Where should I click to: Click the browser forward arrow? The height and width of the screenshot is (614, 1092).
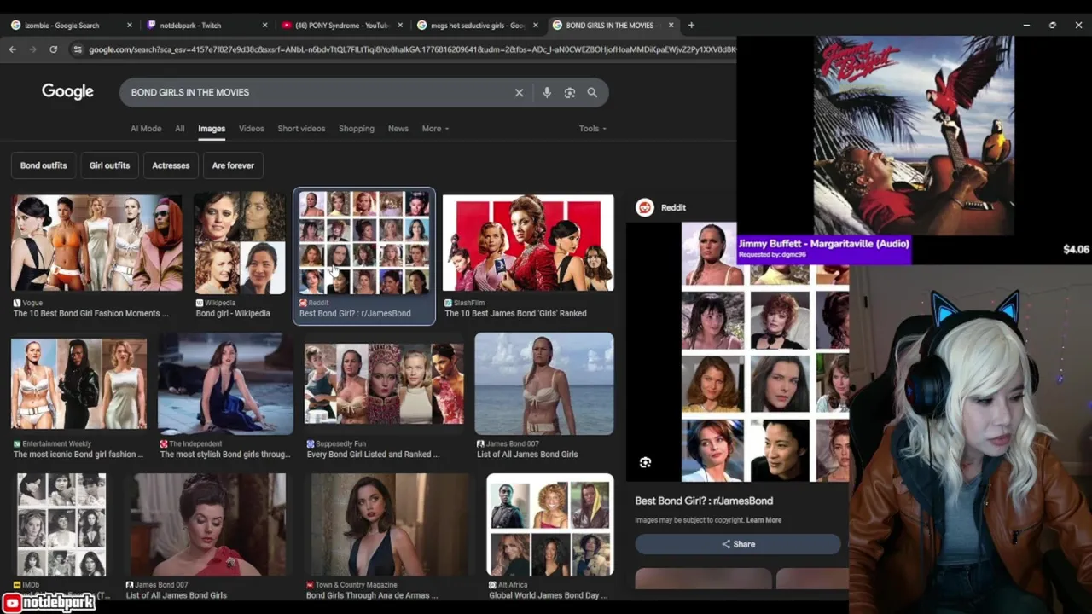click(32, 49)
